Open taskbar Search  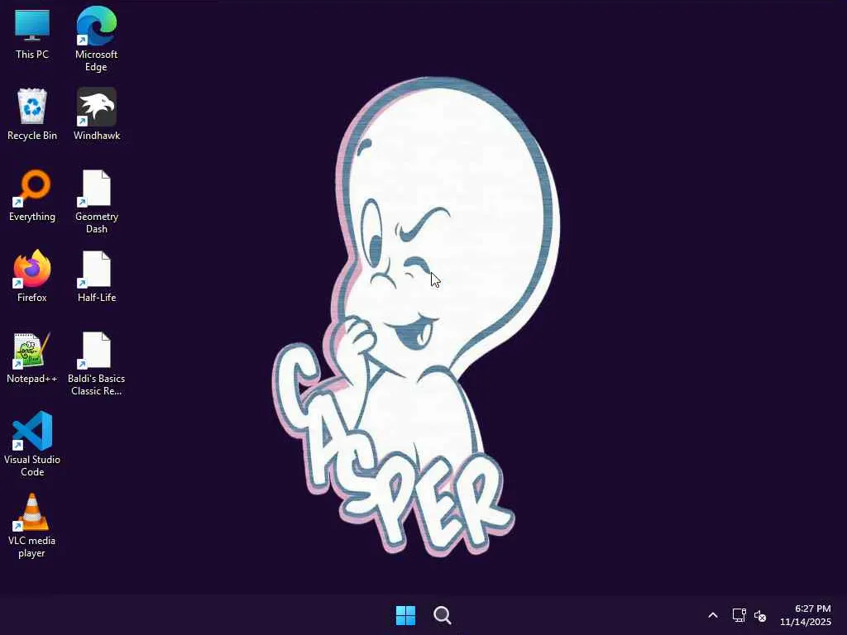pos(443,615)
